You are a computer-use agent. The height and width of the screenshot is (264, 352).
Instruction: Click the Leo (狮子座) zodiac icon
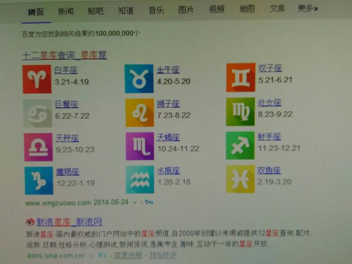click(x=139, y=112)
